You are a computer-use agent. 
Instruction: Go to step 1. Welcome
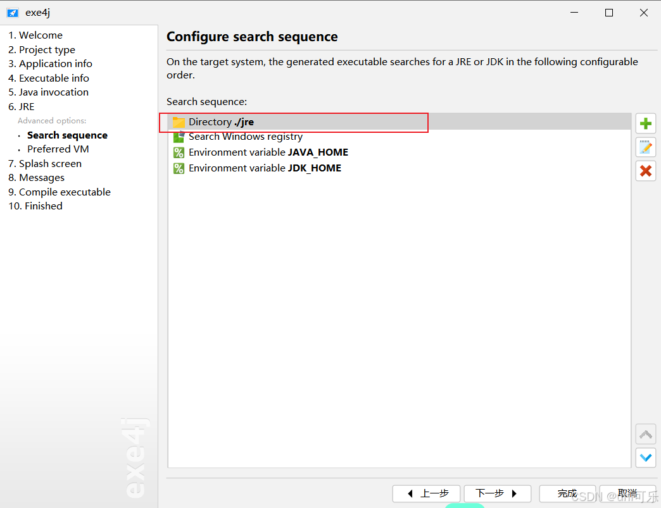(x=35, y=35)
